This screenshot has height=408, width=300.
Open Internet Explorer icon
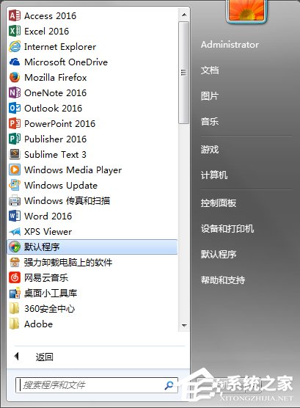coord(15,46)
